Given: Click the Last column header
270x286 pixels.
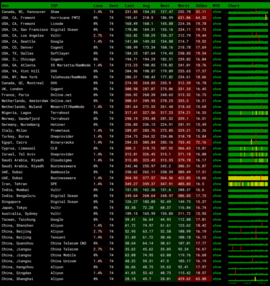Looking at the screenshot, I should point(129,6).
